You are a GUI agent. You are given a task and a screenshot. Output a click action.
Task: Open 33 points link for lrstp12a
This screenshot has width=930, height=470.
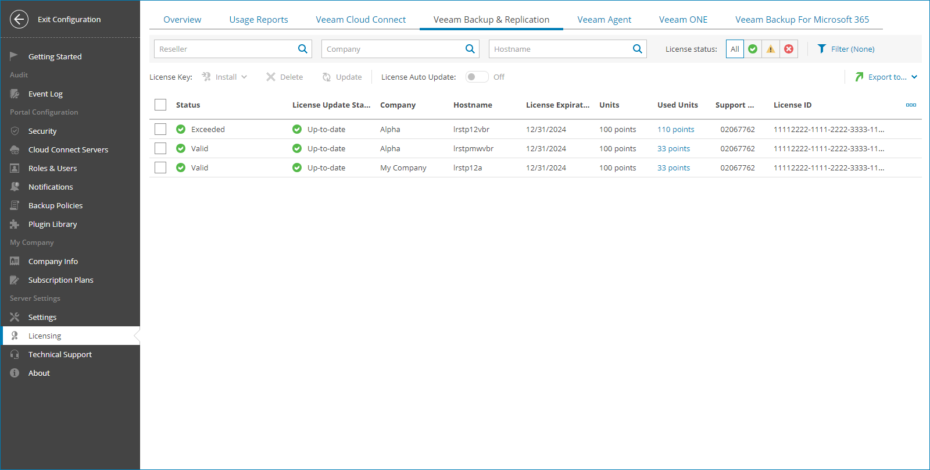click(674, 168)
